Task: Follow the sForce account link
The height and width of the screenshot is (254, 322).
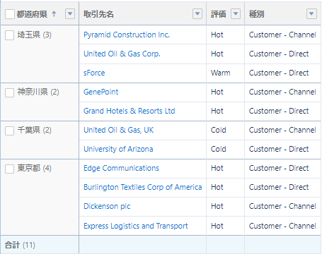Action: [94, 73]
